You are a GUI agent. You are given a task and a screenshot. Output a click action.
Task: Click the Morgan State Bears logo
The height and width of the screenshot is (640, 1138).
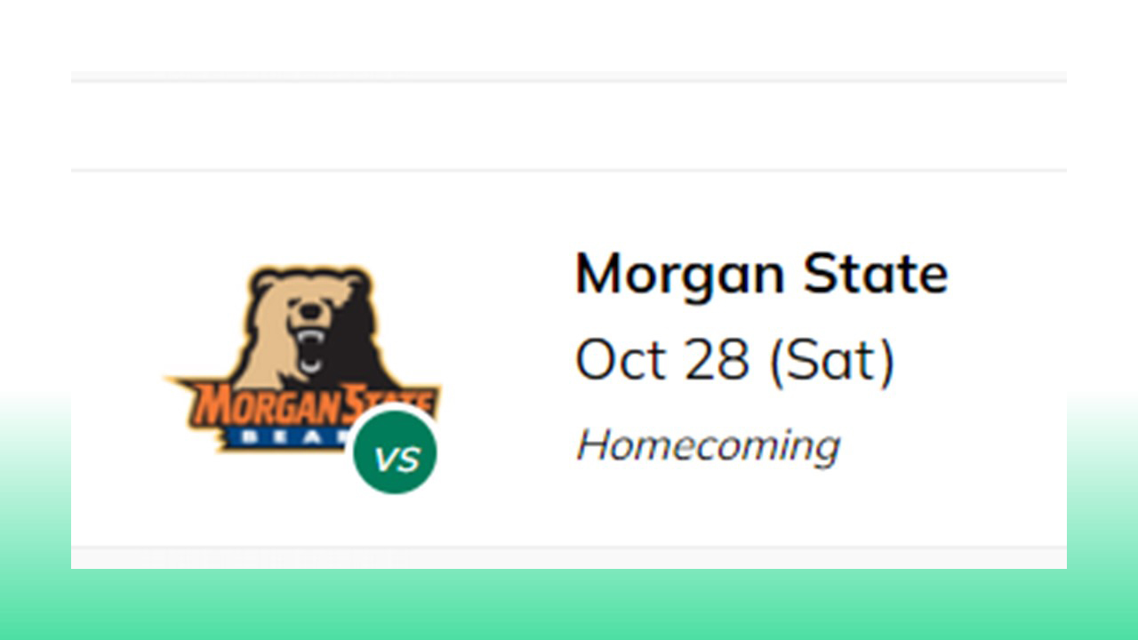click(x=302, y=360)
